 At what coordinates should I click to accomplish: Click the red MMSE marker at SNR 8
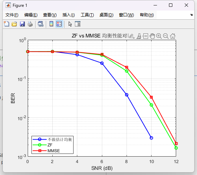(127, 67)
